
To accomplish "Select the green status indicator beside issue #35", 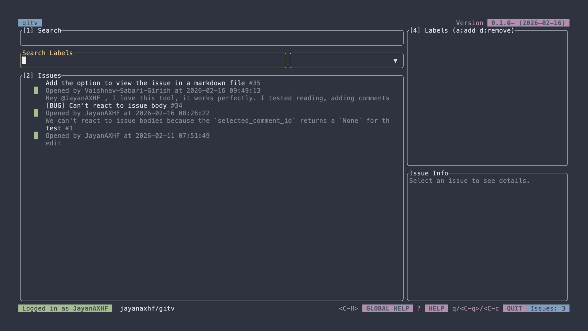I will point(36,91).
